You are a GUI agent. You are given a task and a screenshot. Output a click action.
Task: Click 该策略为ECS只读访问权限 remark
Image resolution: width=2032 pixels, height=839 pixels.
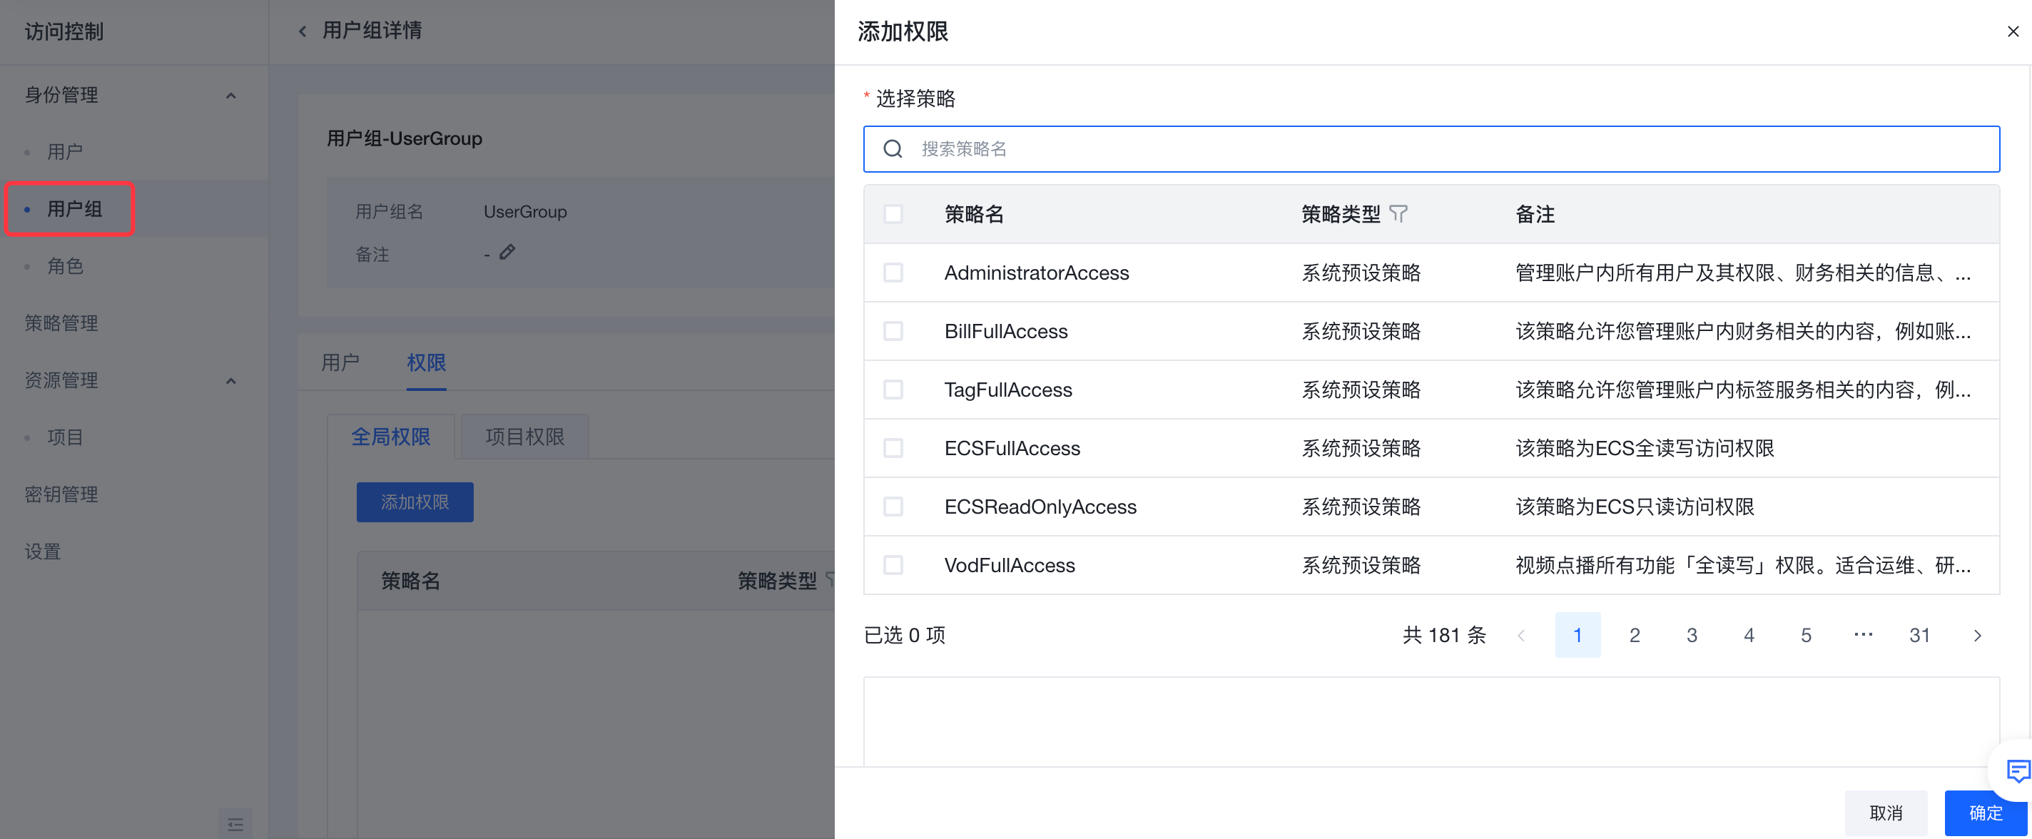click(1635, 507)
